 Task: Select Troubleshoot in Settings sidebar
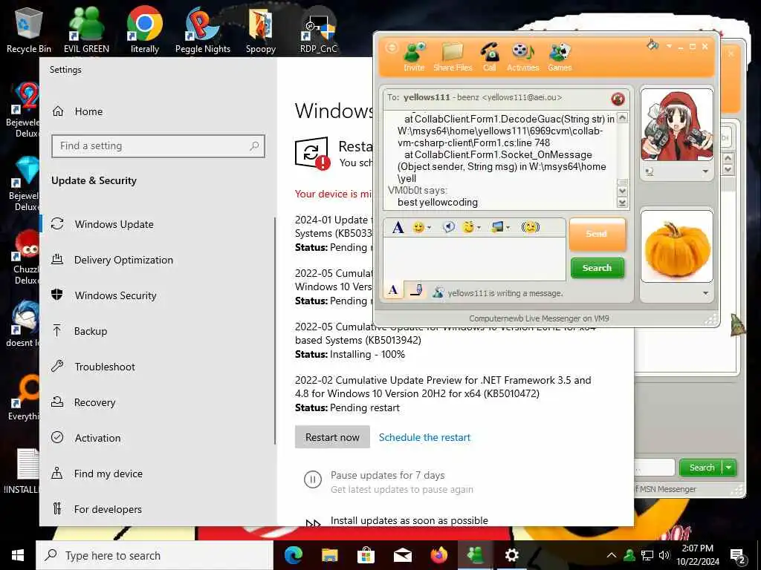tap(158, 367)
